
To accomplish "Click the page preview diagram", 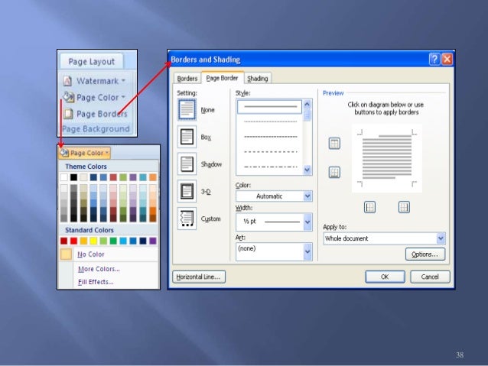I will pyautogui.click(x=386, y=158).
